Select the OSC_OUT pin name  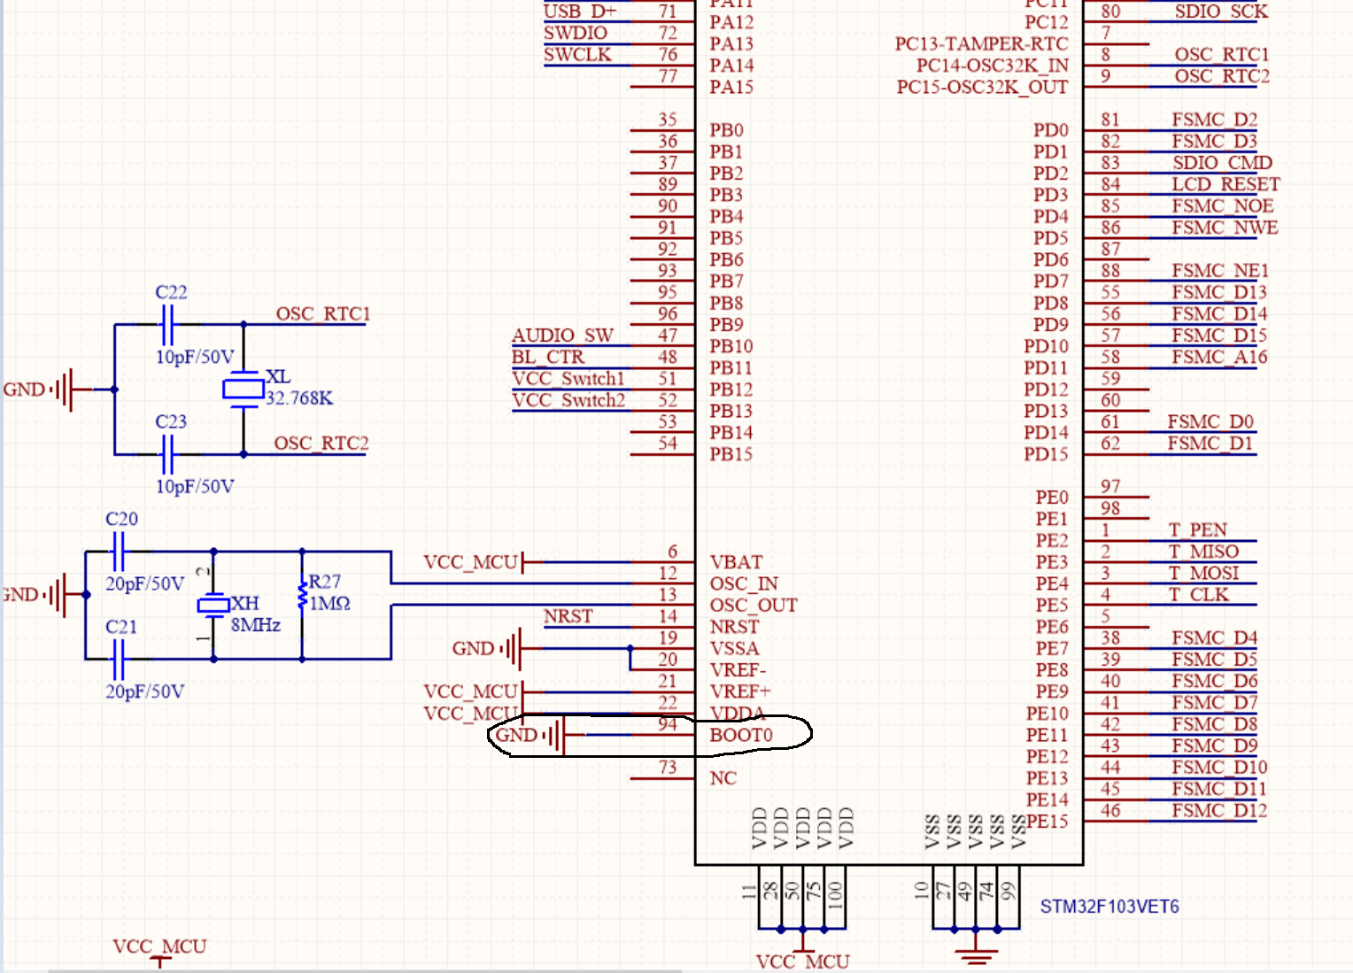click(754, 606)
